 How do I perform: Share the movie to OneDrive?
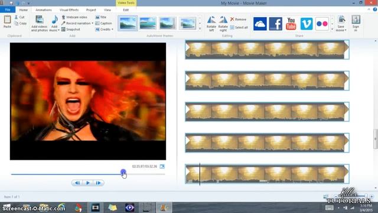pyautogui.click(x=260, y=24)
